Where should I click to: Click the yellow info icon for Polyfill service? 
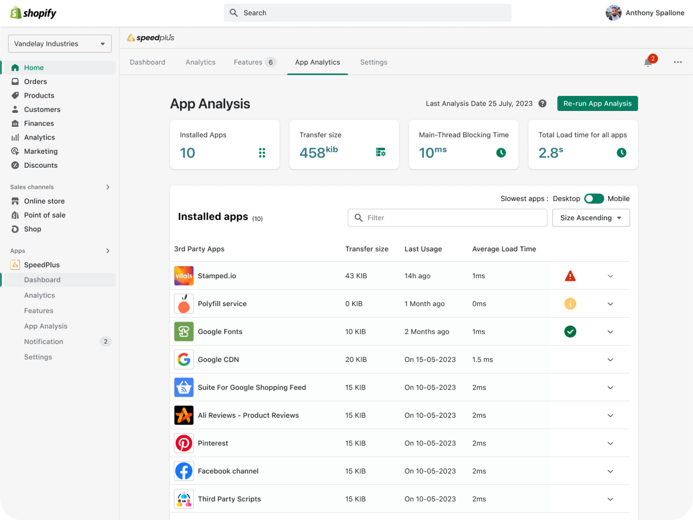[x=570, y=304]
